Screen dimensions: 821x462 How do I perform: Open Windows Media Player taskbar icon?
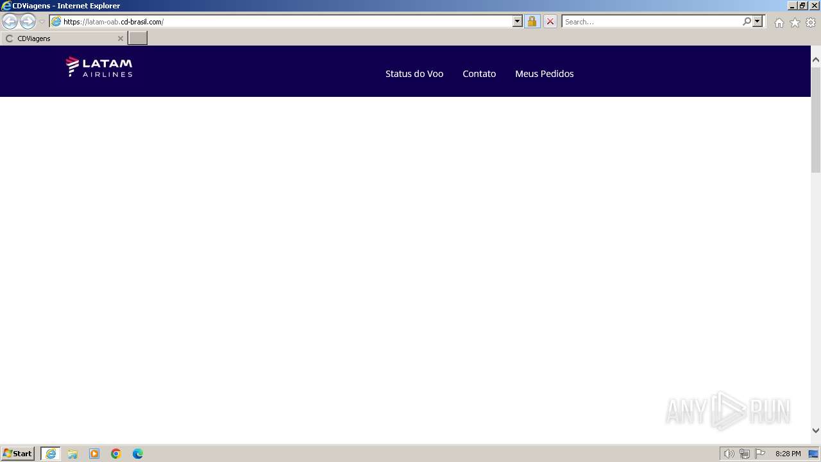tap(94, 454)
